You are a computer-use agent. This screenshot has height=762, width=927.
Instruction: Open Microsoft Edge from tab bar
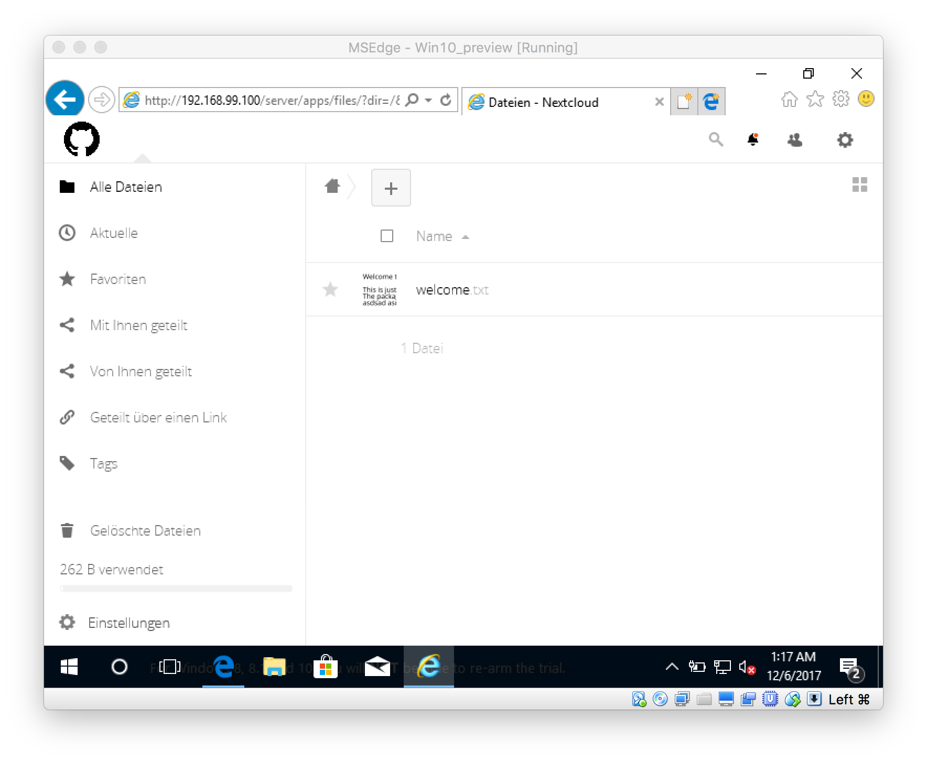(712, 101)
